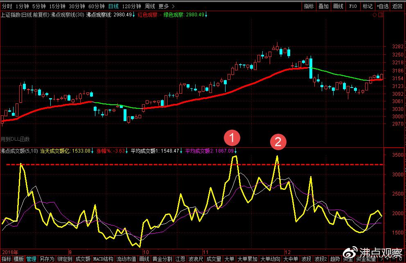This screenshot has width=406, height=263.
Task: Expand the 更多 periods list
Action: pos(166,6)
